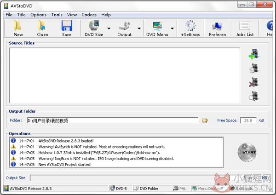
Task: Open the Codecs menu
Action: coord(89,15)
